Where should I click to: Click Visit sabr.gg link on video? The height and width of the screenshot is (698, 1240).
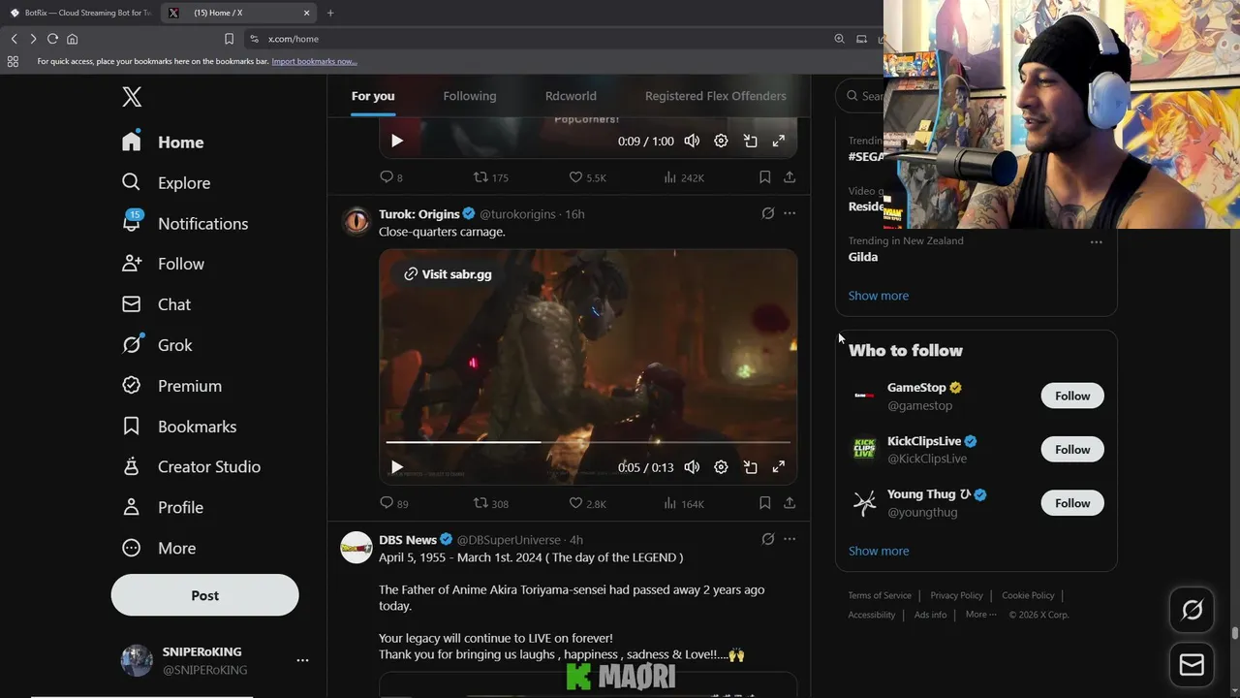pos(448,274)
